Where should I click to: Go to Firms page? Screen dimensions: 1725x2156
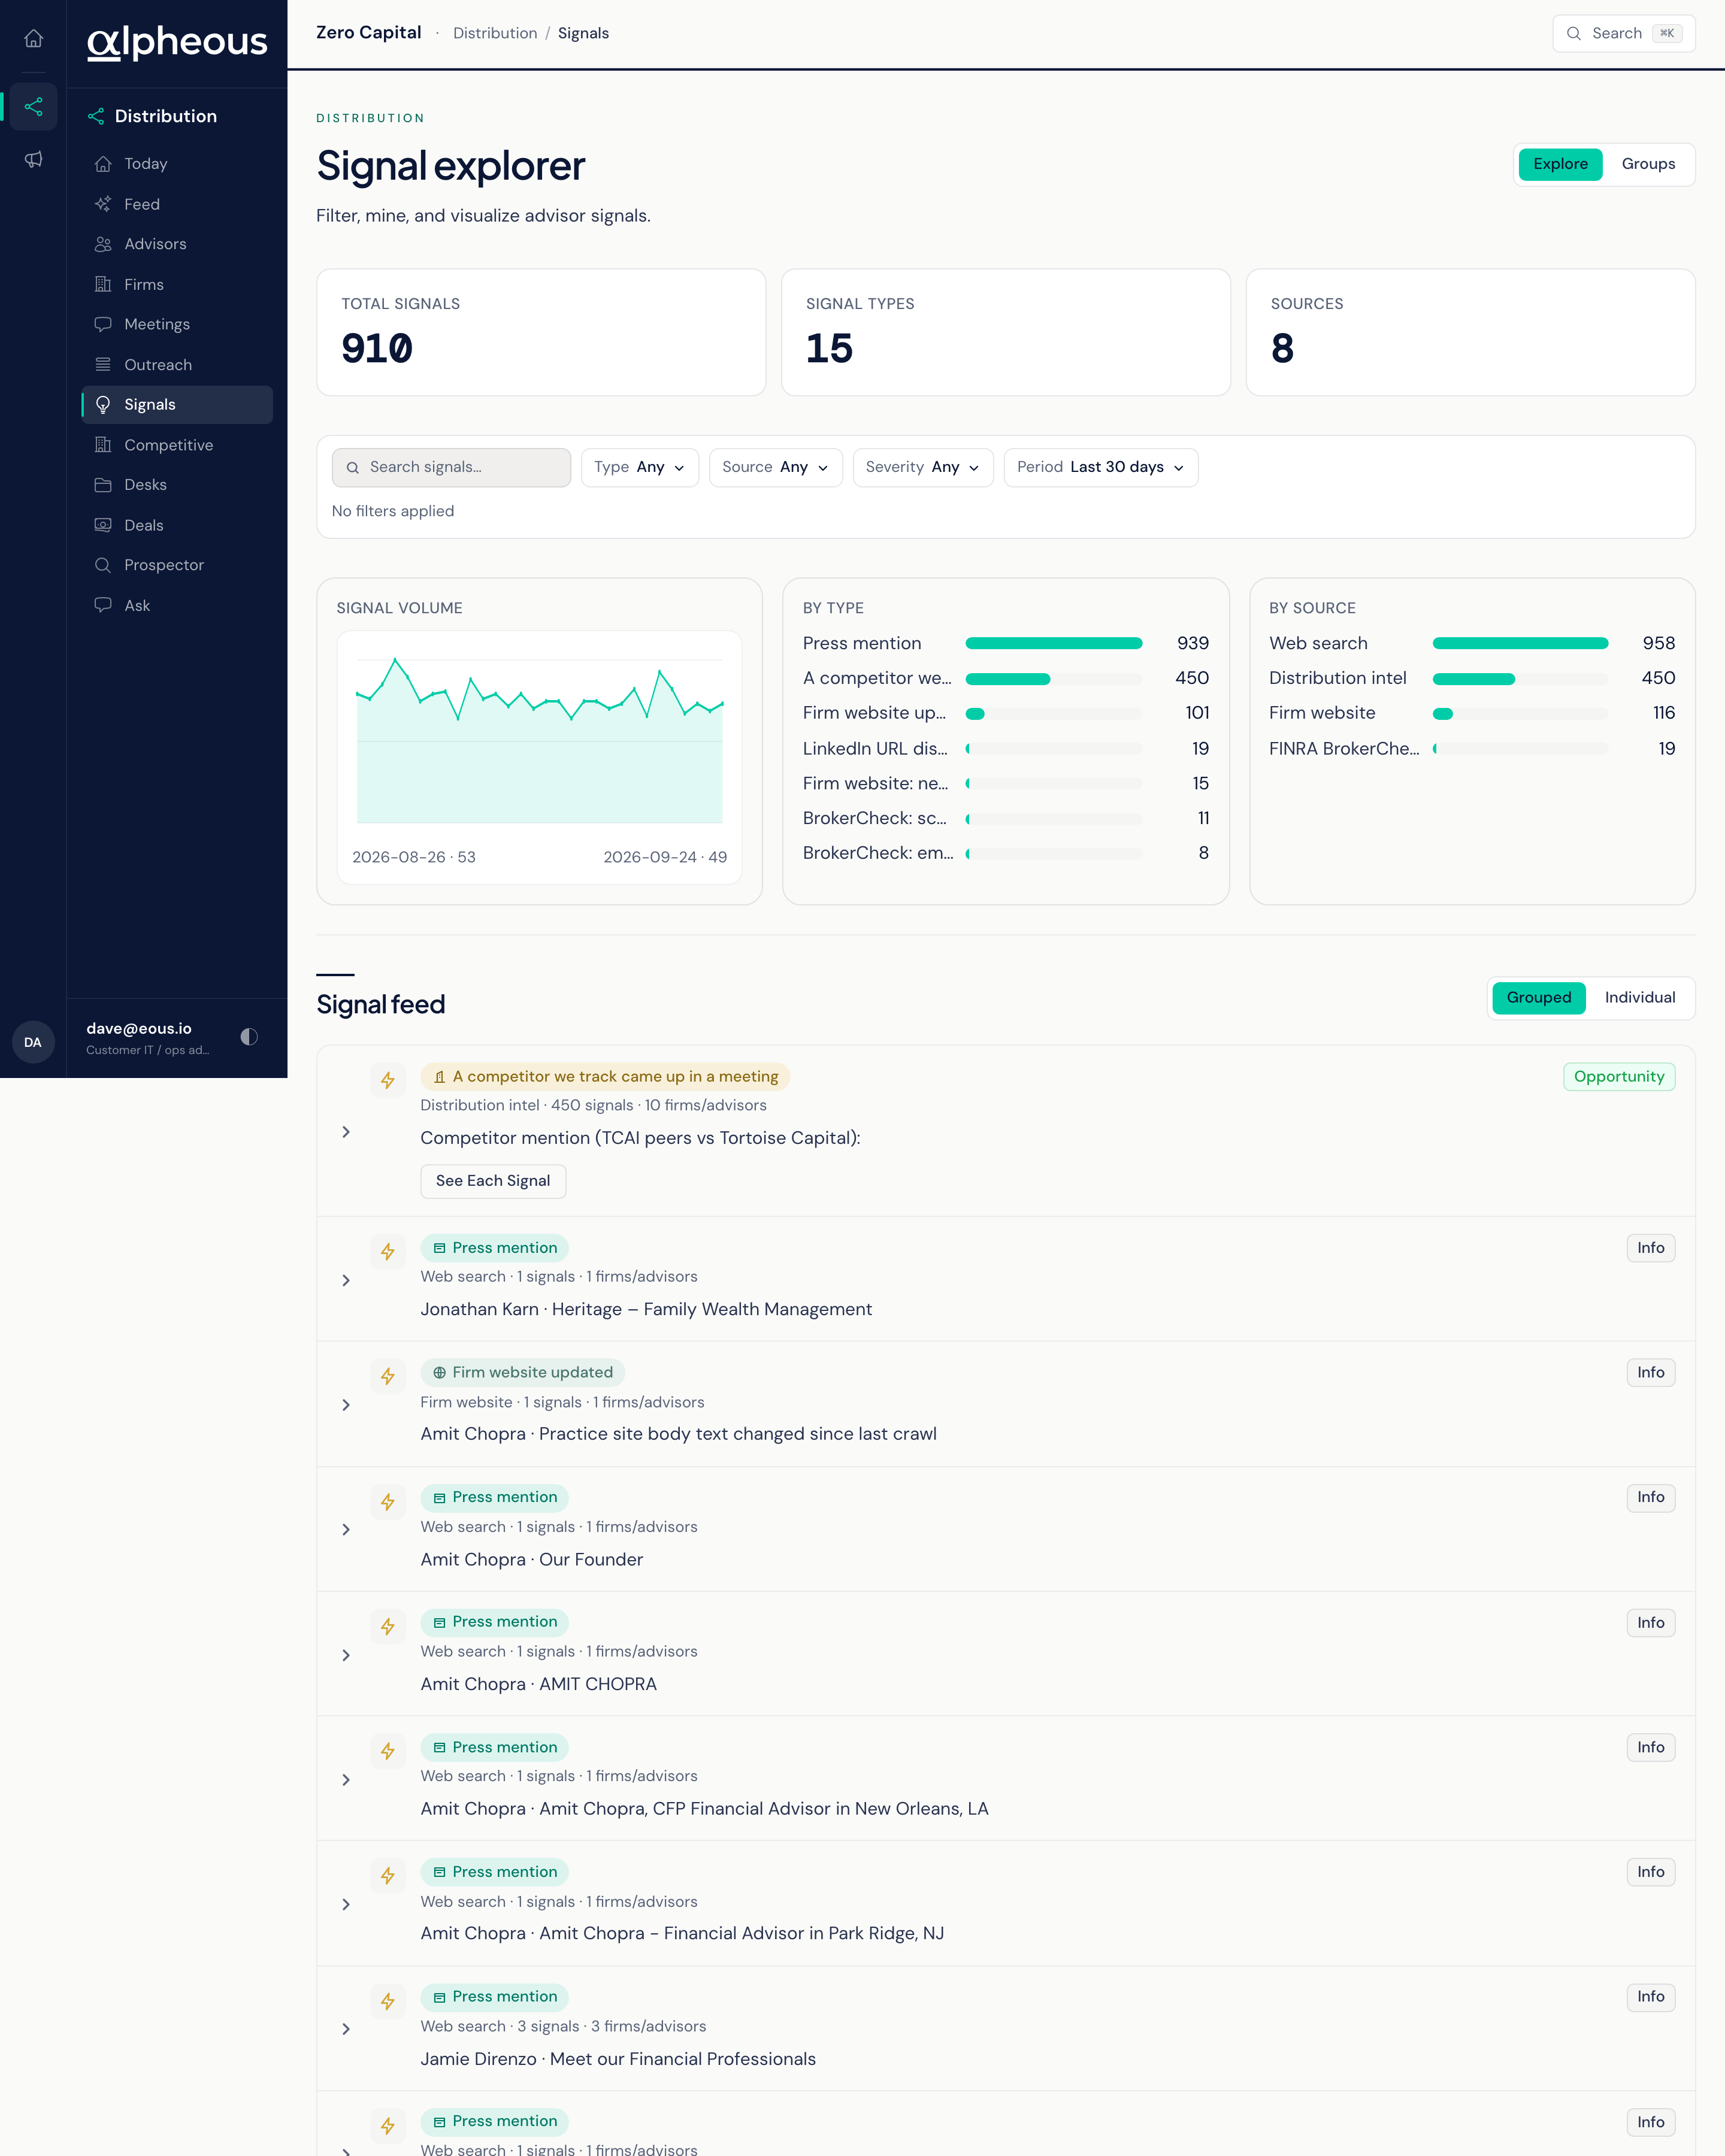coord(176,285)
